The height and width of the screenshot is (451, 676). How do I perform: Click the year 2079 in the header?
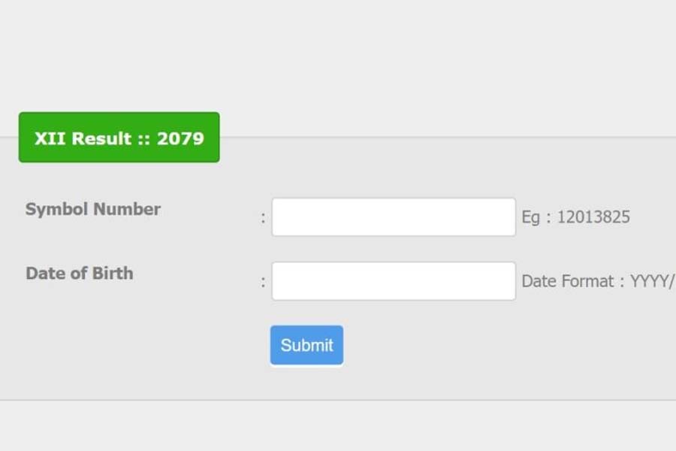[180, 138]
